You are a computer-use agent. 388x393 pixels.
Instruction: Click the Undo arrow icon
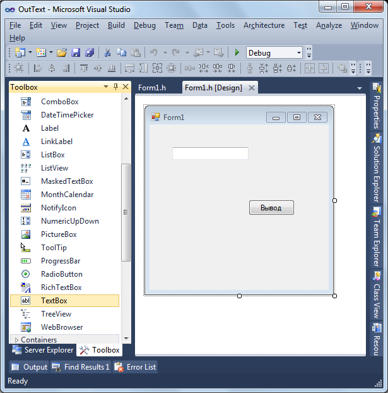tap(154, 52)
